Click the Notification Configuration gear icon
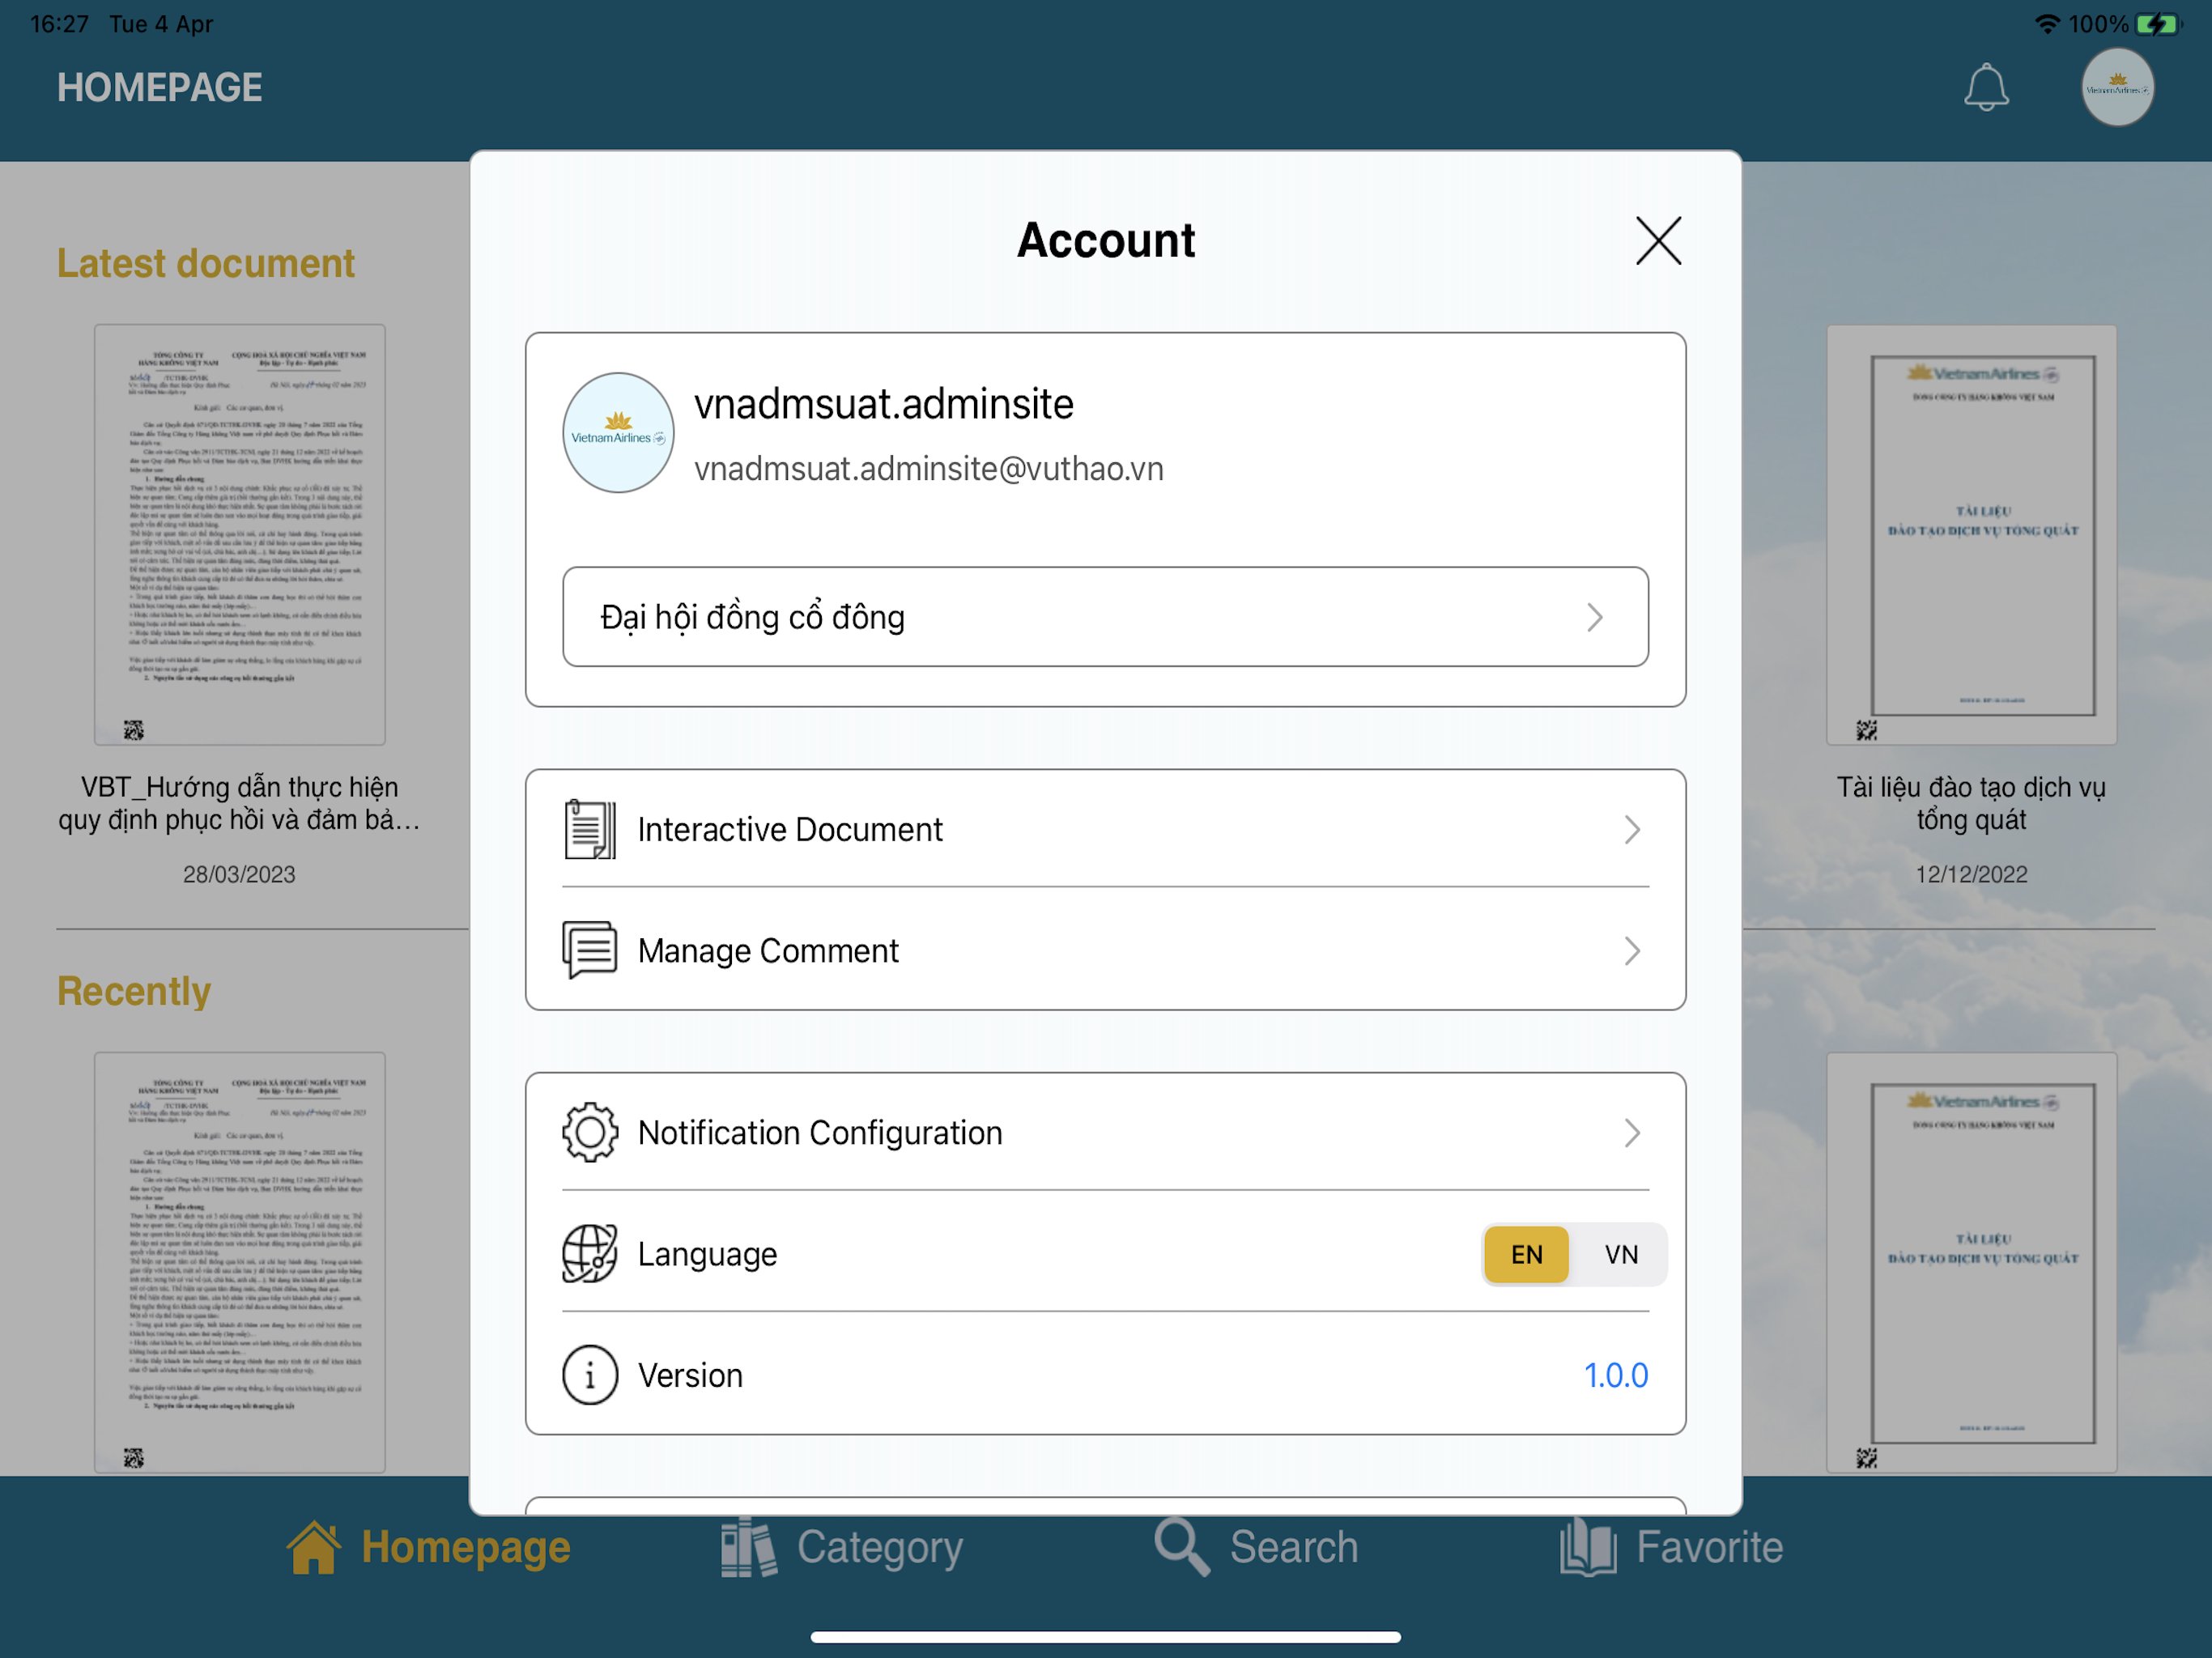 [x=589, y=1132]
